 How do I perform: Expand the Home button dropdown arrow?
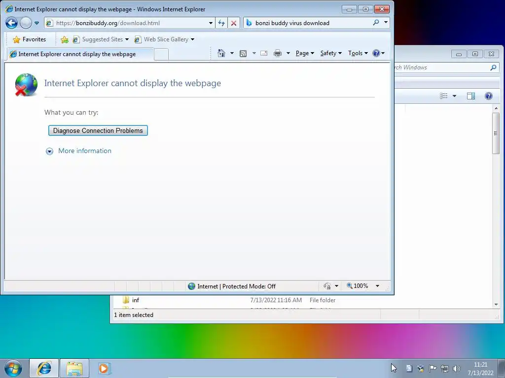tap(232, 53)
